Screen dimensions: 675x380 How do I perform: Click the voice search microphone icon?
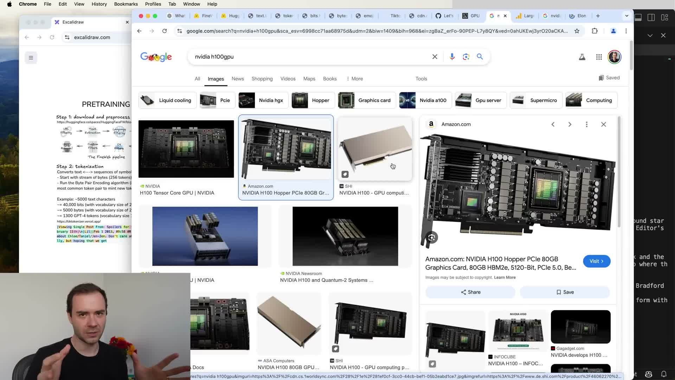pos(452,57)
